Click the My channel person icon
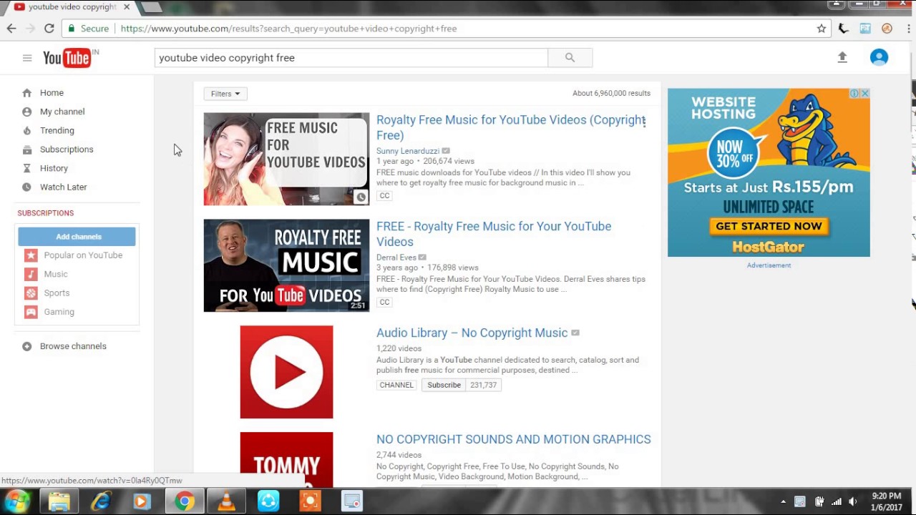This screenshot has width=916, height=515. [26, 112]
